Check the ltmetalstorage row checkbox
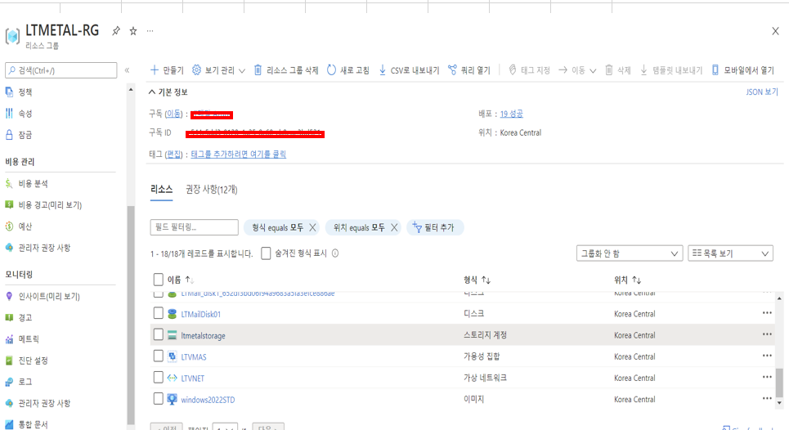The width and height of the screenshot is (789, 430). (x=158, y=334)
